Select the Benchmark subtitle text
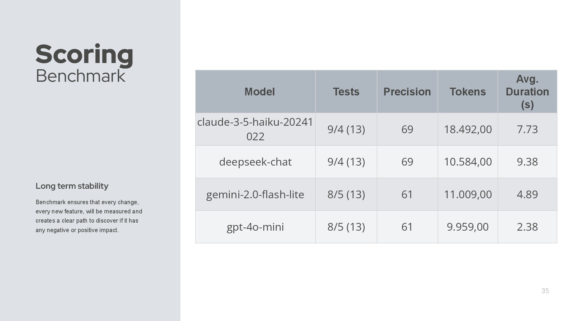Screen dimensions: 570x321 (x=80, y=76)
